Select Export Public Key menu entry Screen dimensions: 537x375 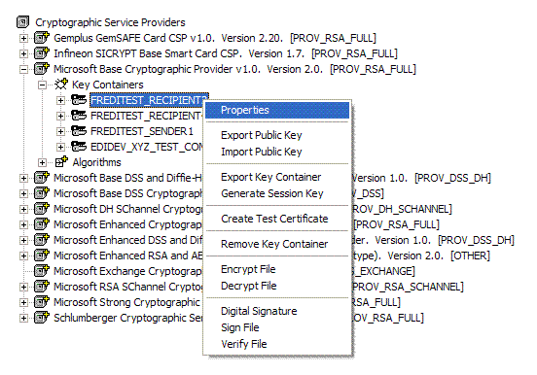coord(262,135)
